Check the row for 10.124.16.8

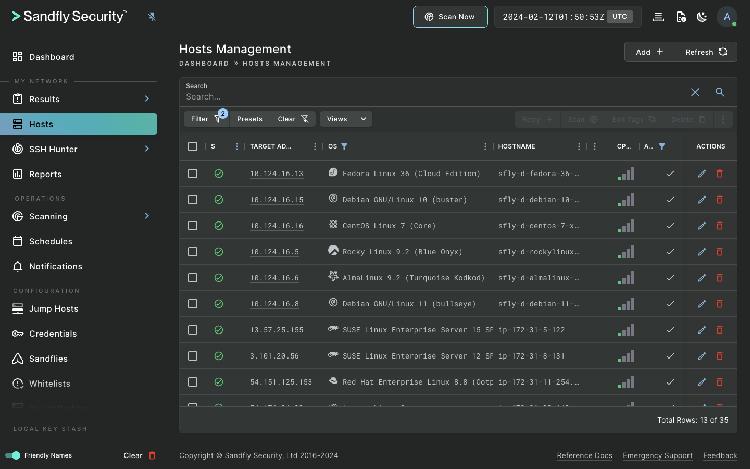click(x=193, y=304)
